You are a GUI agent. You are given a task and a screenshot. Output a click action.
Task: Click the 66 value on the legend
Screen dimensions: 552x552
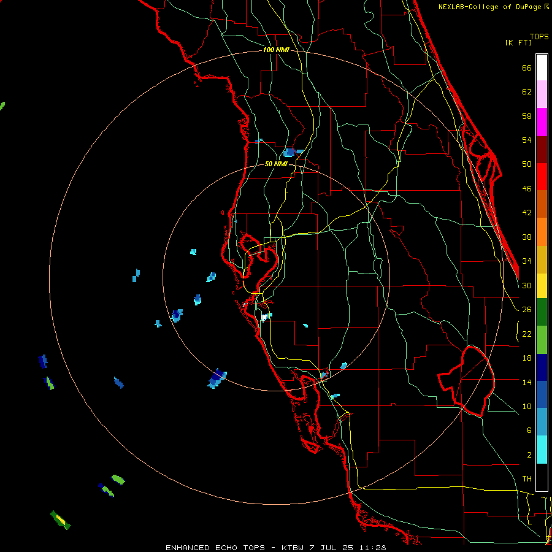527,67
